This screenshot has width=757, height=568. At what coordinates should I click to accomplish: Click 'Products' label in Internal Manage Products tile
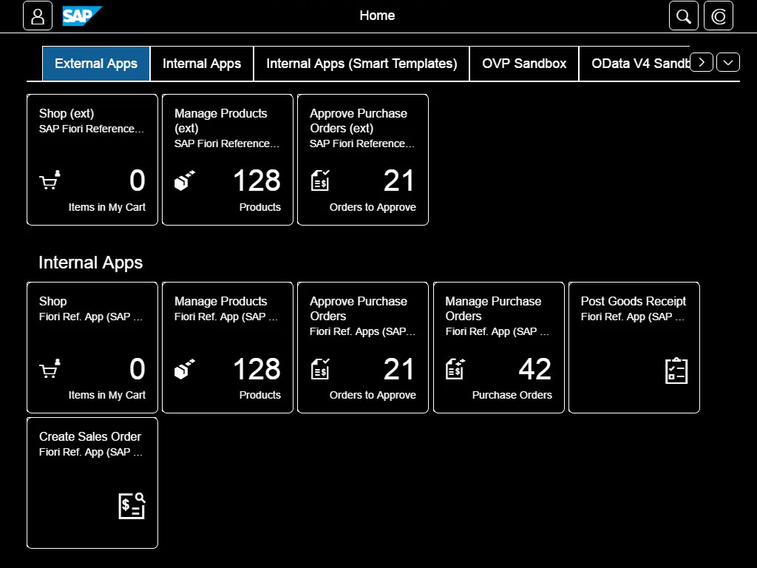point(259,395)
